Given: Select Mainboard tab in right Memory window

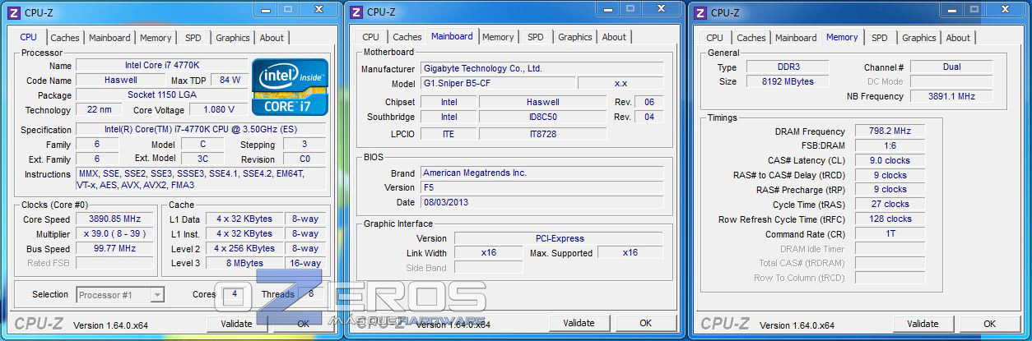Looking at the screenshot, I should tap(796, 38).
